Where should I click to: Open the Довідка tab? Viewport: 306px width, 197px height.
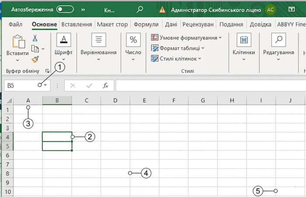tap(261, 24)
